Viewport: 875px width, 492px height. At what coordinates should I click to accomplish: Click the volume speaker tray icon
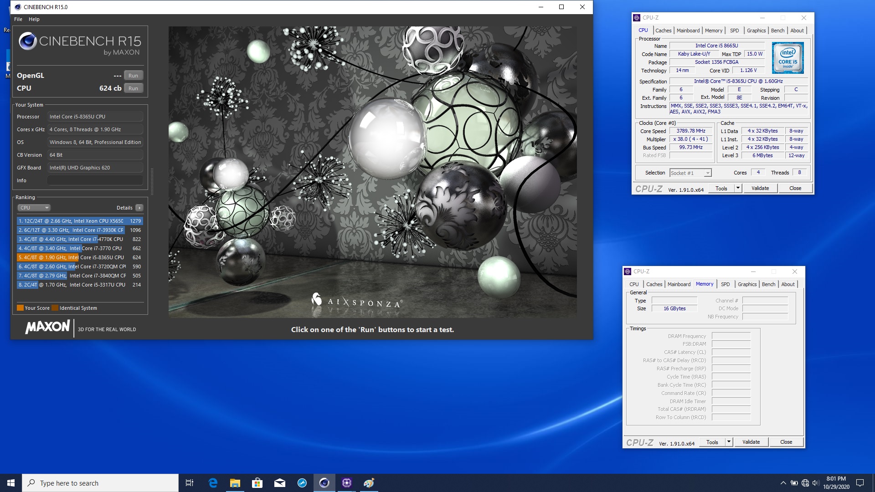[x=816, y=483]
